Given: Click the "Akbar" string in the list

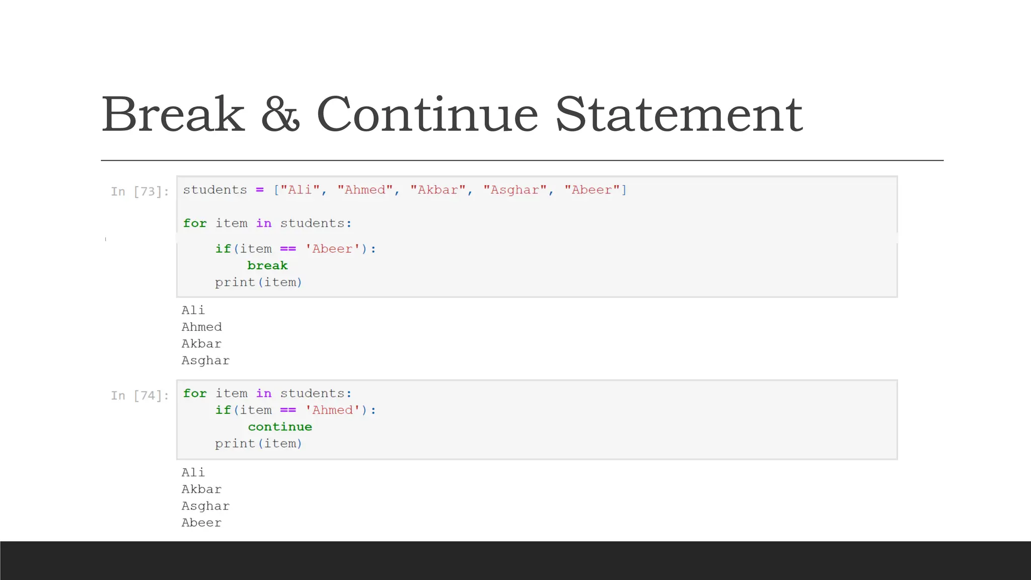Looking at the screenshot, I should point(438,190).
